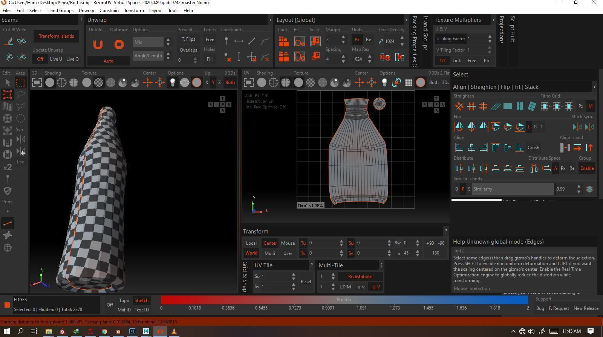This screenshot has width=603, height=337.
Task: Click frame view icon in 3D viewport toolbar
Action: click(37, 82)
